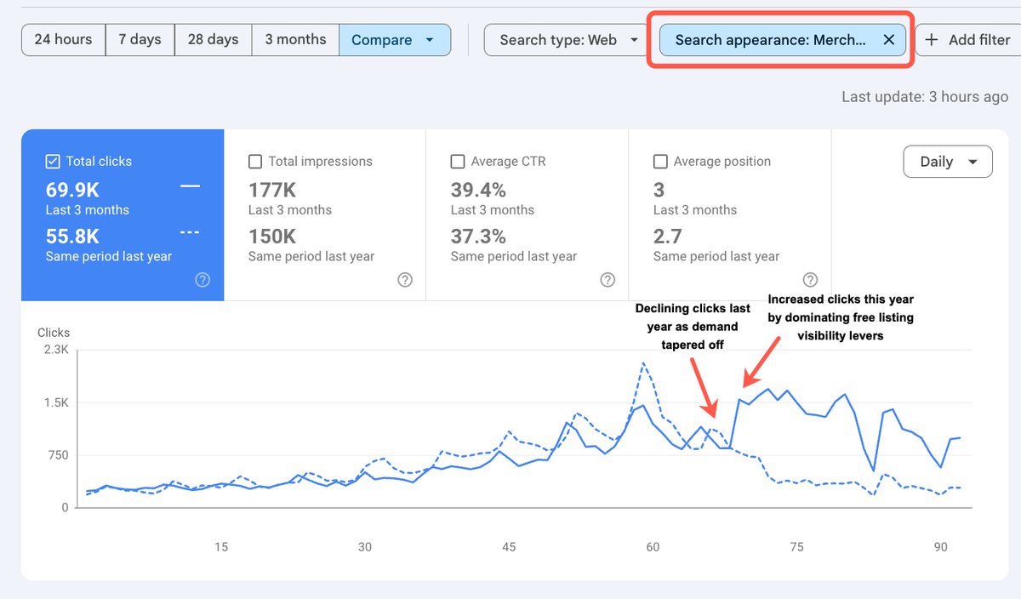Remove the Search appearance filter using its X icon
Screen dimensions: 1021x599
[x=890, y=39]
